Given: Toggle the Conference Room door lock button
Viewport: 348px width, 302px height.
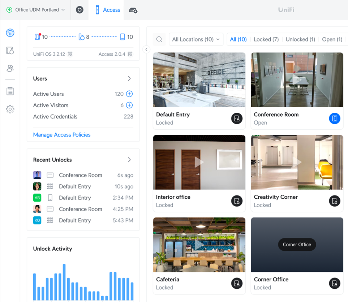Looking at the screenshot, I should click(x=335, y=118).
